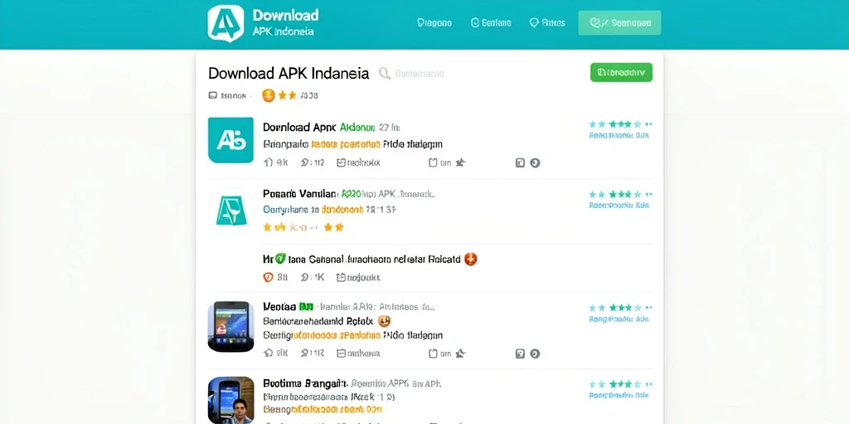This screenshot has width=849, height=424.
Task: Expand the square icon in the phone thumbnail listing row
Action: click(520, 354)
